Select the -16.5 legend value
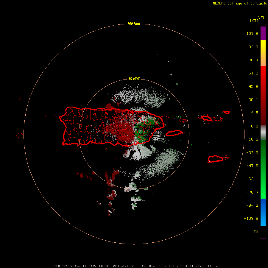Screen dimensions: 268x268 point(252,139)
